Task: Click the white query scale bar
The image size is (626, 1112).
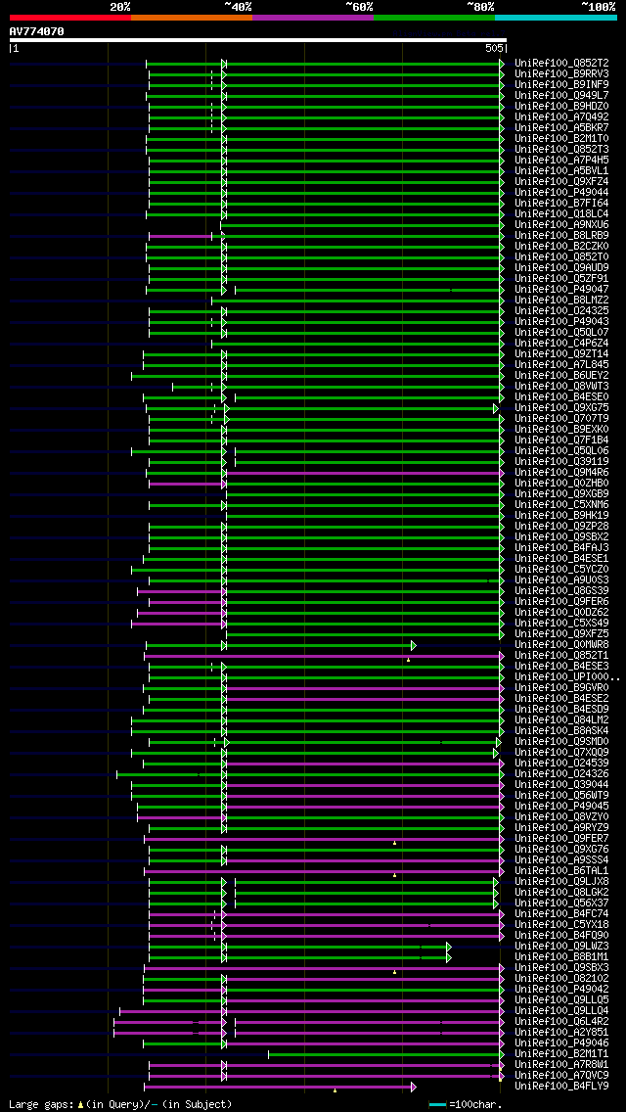Action: click(x=258, y=40)
